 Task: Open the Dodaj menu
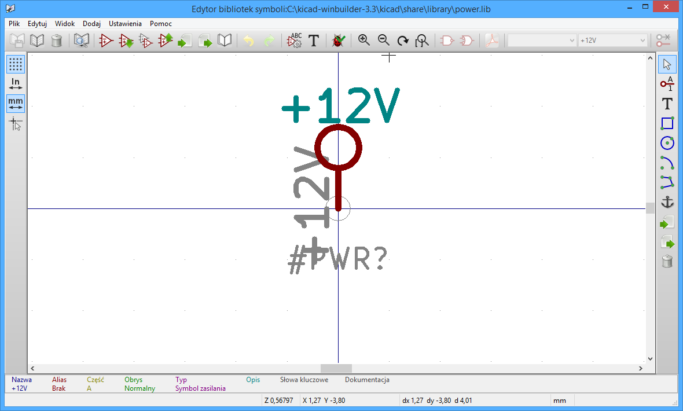(x=91, y=24)
